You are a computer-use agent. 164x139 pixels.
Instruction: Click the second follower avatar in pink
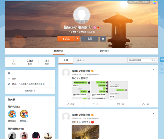(x=24, y=135)
